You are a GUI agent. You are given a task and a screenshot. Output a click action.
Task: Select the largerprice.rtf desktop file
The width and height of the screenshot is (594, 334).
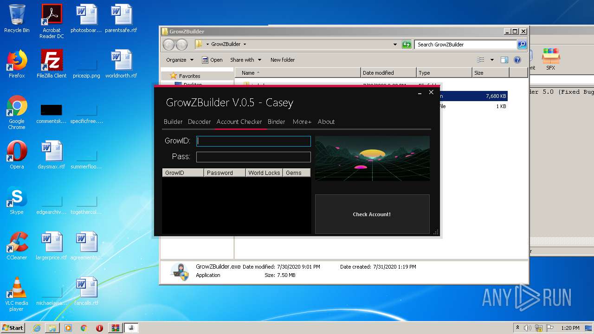click(x=52, y=246)
